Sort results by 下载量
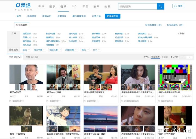 click(164, 57)
